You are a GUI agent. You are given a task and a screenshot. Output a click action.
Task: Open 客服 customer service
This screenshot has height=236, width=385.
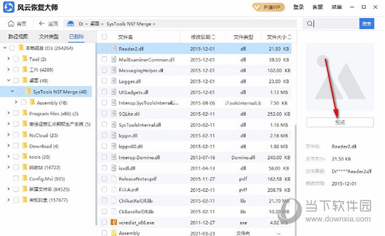click(318, 7)
